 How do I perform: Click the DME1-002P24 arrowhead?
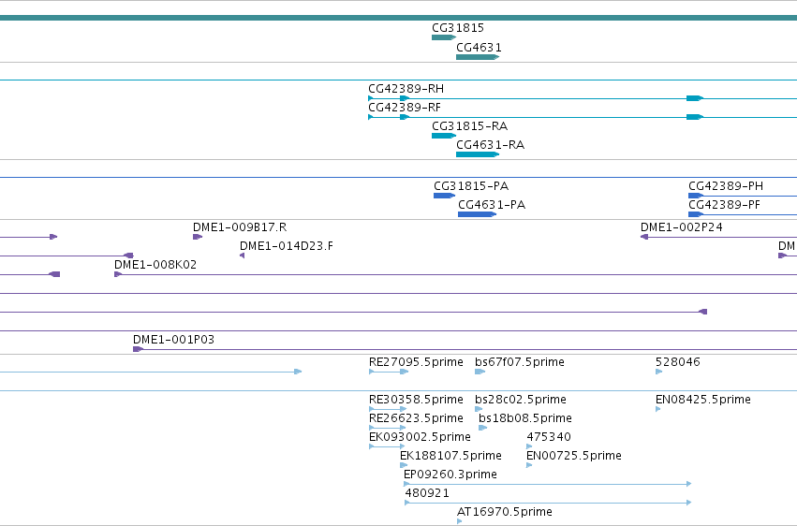tap(644, 237)
